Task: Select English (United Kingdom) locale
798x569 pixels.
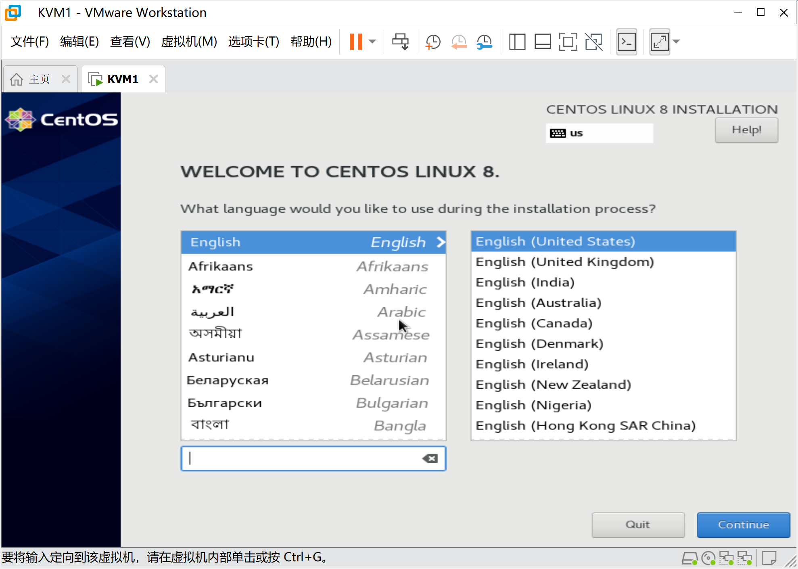Action: click(x=603, y=262)
